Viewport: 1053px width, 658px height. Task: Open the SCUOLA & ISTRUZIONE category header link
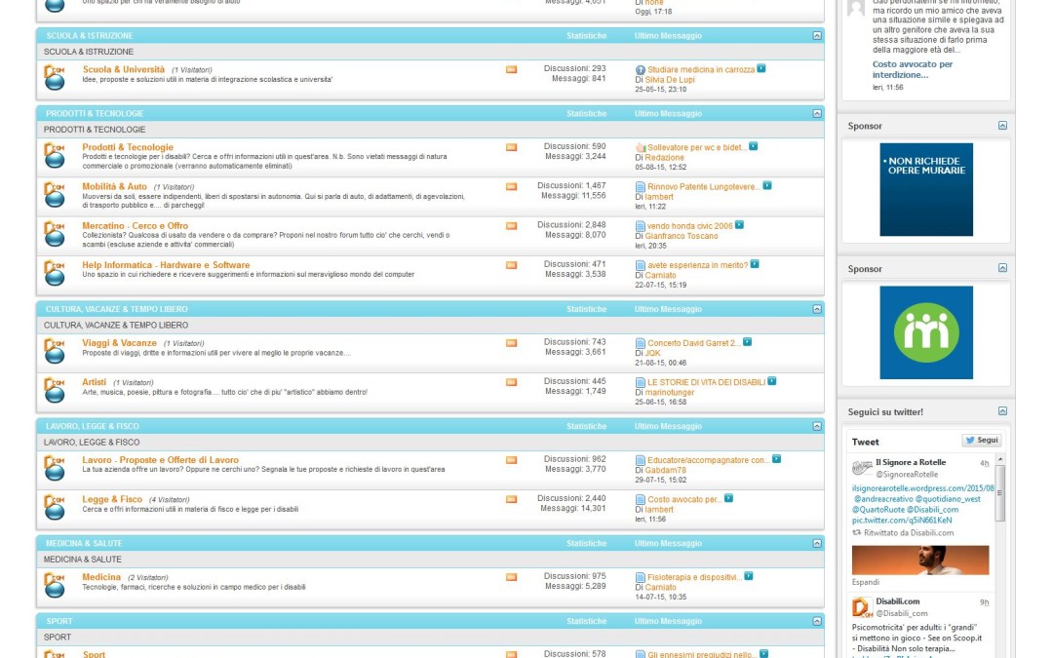tap(90, 36)
